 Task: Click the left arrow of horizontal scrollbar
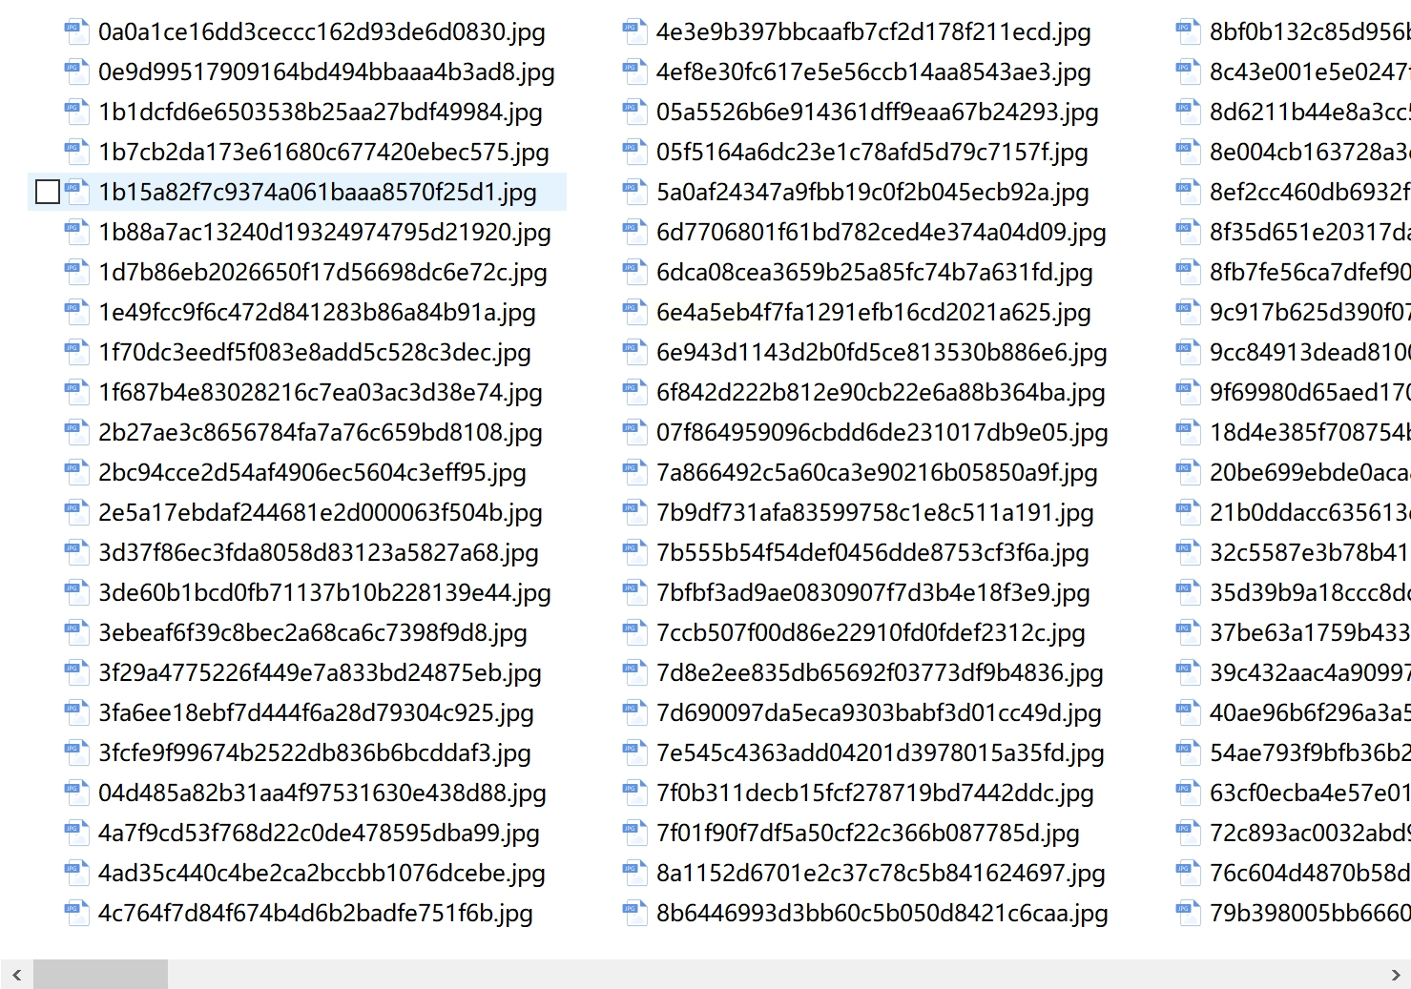tap(16, 975)
